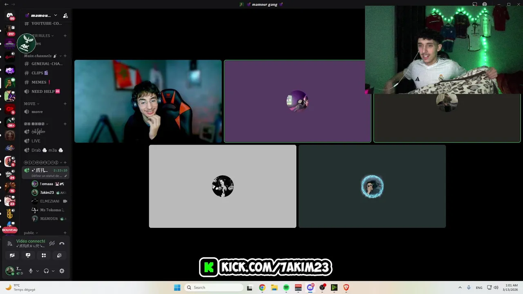Collapse the MOVE category
This screenshot has width=523, height=294.
click(x=32, y=104)
